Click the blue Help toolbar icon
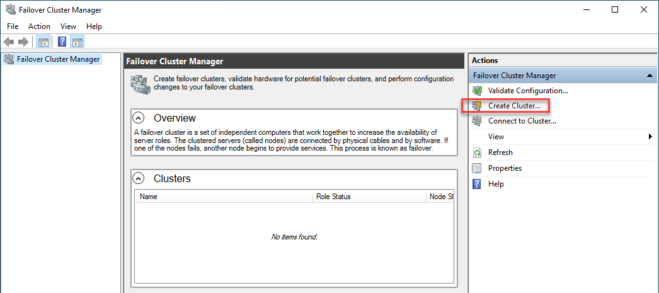 [x=62, y=42]
